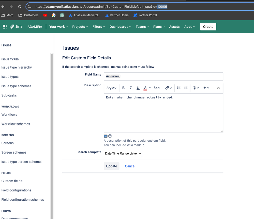Collapse the description editor toolbar

218,88
